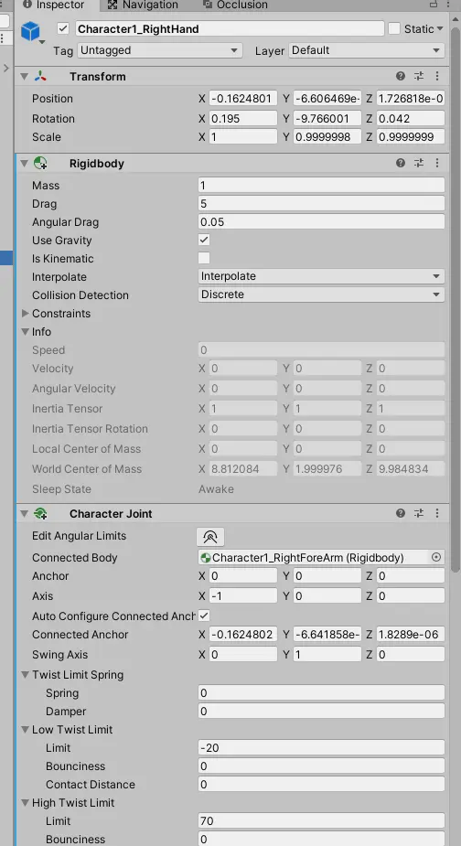
Task: Switch to the Occlusion tab
Action: click(x=235, y=5)
